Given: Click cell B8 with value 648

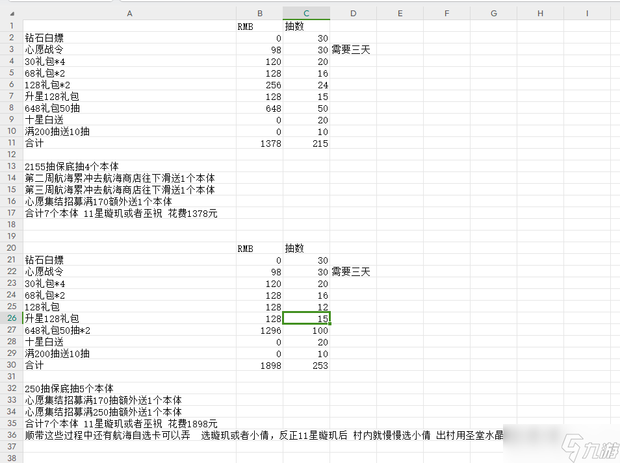Looking at the screenshot, I should pos(260,108).
